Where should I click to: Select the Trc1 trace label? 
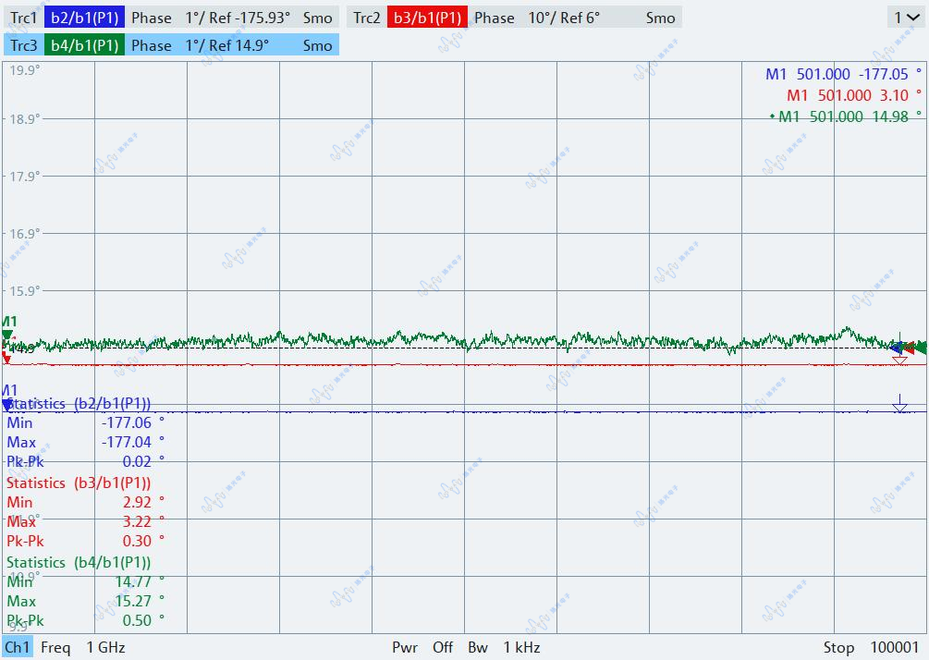(x=23, y=18)
